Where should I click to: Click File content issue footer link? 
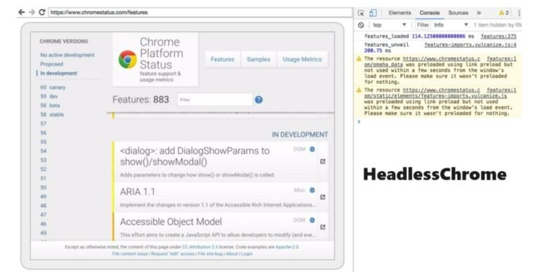click(130, 254)
